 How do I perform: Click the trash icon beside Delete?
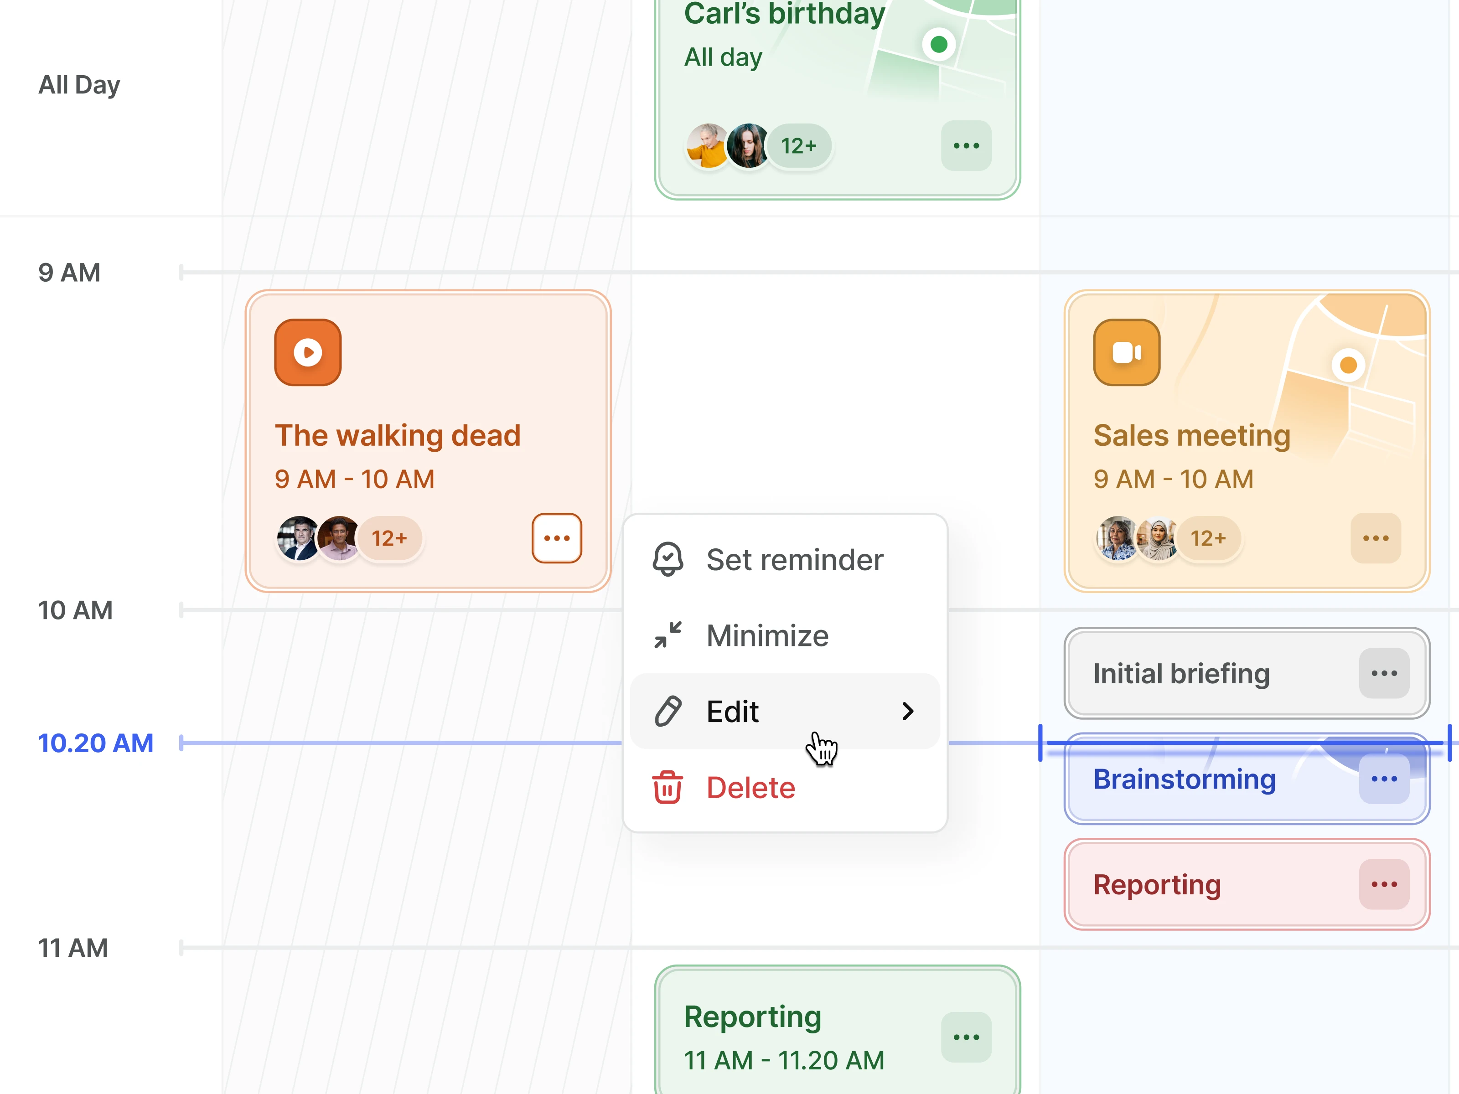667,787
